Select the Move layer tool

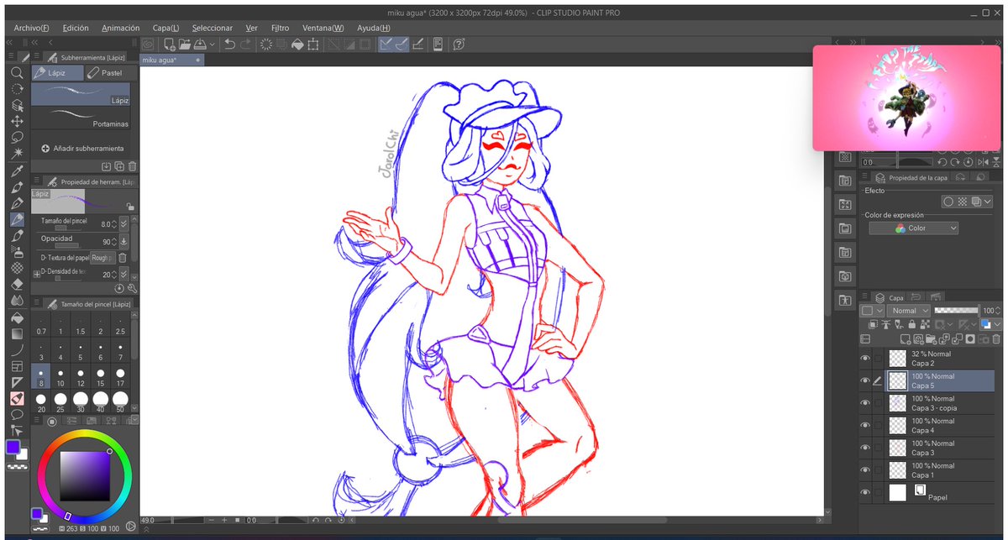point(16,121)
